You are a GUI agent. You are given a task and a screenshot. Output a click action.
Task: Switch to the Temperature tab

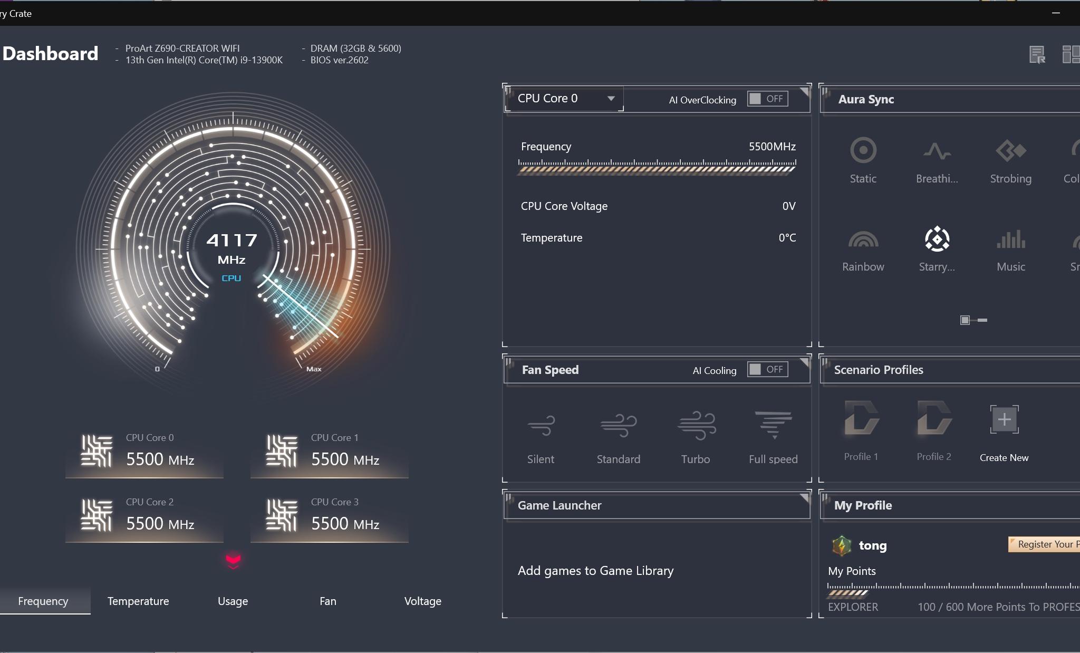coord(138,601)
